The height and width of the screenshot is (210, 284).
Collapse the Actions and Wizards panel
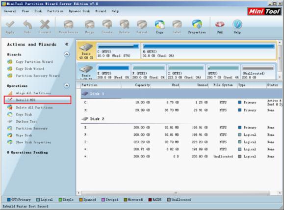point(67,44)
